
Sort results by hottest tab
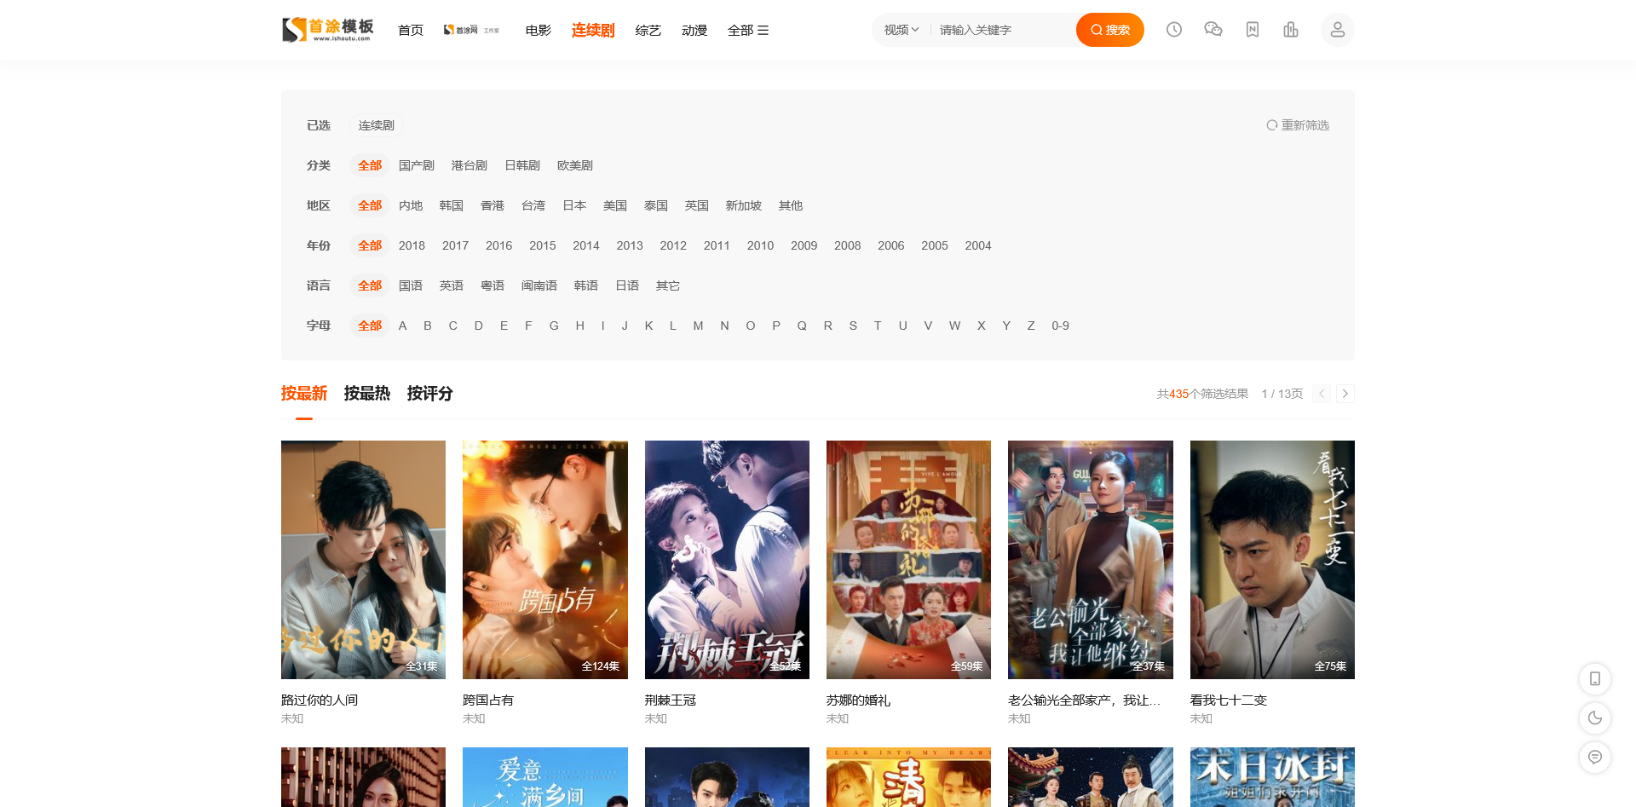point(367,394)
